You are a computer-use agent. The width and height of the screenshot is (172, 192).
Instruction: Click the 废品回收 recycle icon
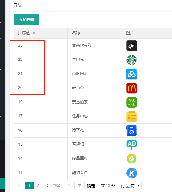pyautogui.click(x=132, y=159)
